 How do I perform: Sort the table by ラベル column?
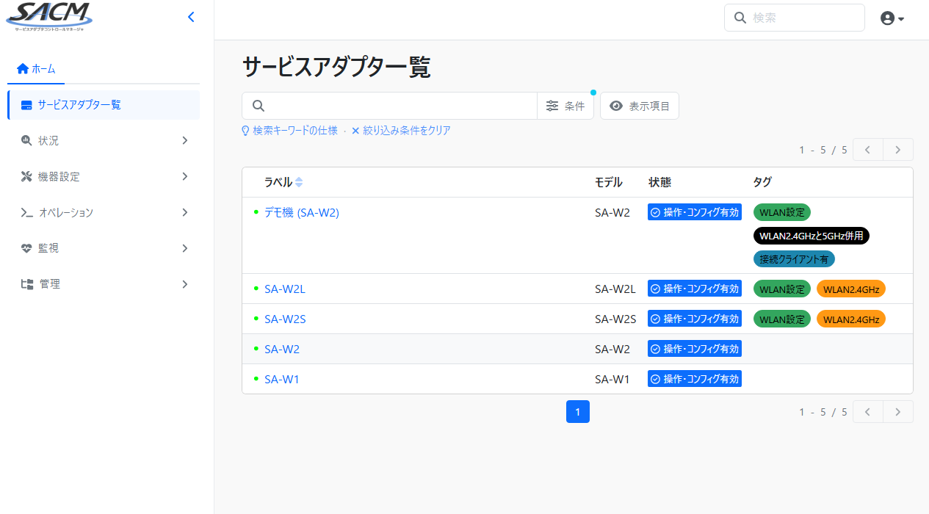pos(283,182)
